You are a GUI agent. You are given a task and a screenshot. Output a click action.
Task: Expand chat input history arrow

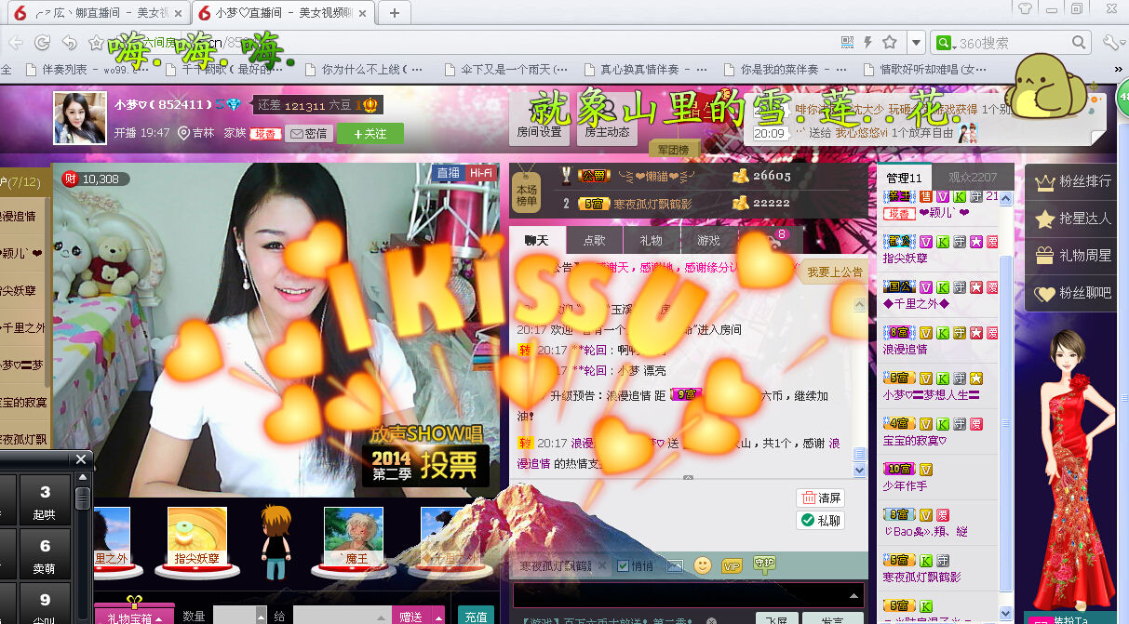[x=854, y=594]
